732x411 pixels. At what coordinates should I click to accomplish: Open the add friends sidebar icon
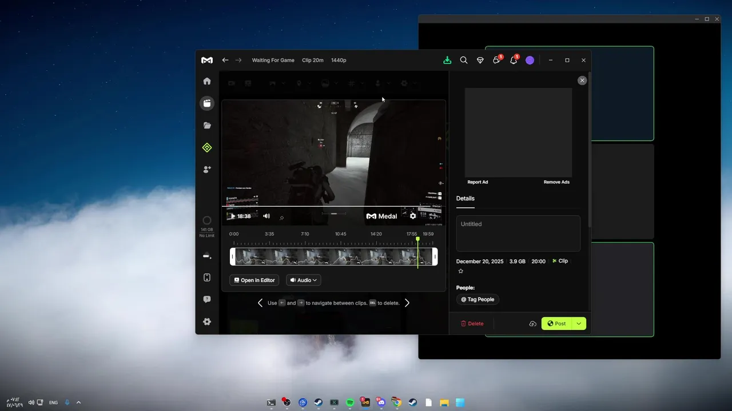[207, 170]
